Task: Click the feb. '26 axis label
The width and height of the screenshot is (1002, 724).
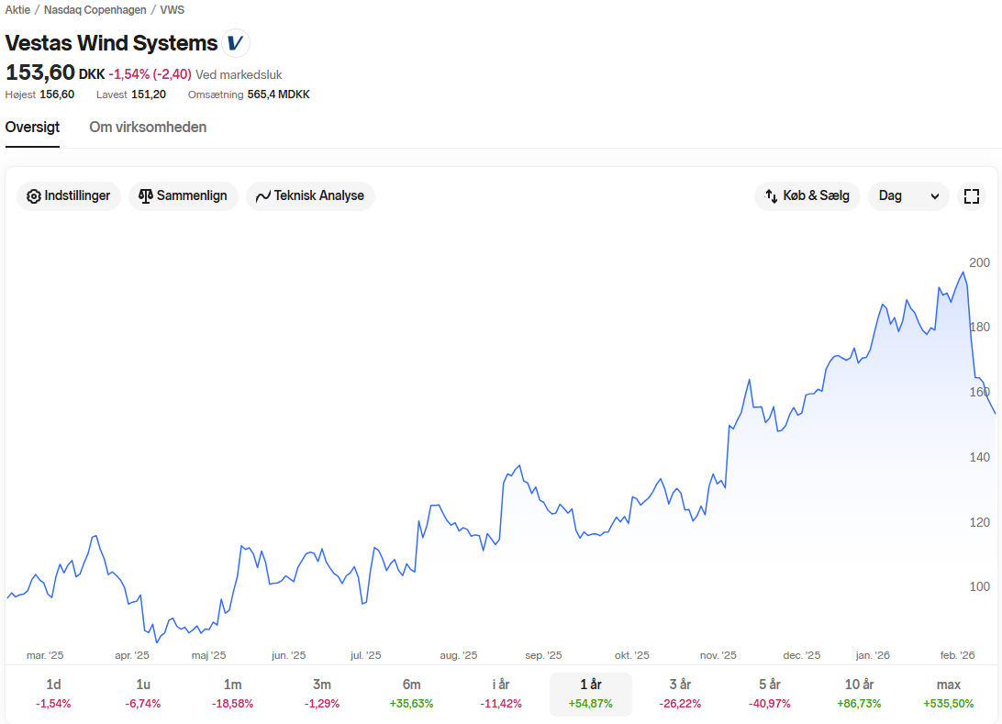Action: (x=957, y=655)
